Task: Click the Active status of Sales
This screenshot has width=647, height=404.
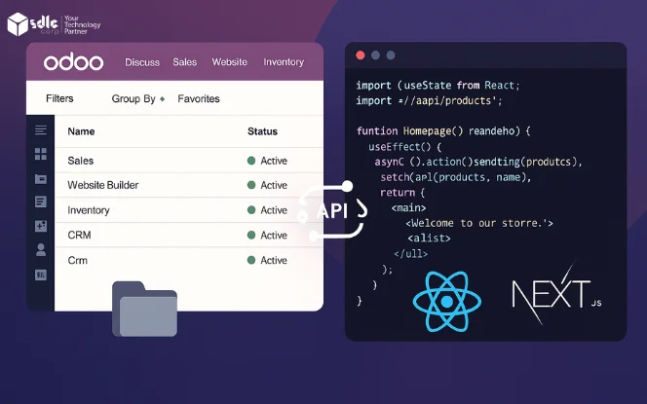Action: pyautogui.click(x=267, y=161)
